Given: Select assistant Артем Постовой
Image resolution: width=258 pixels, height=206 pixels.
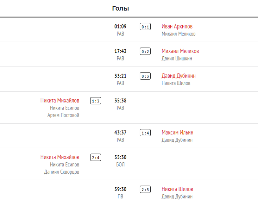Looking at the screenshot, I should coord(63,115).
